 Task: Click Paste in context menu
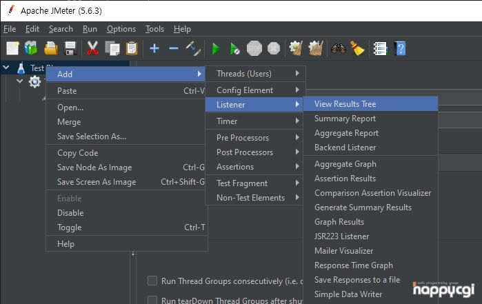[127, 91]
